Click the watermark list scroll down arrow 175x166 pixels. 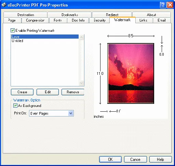pyautogui.click(x=81, y=83)
